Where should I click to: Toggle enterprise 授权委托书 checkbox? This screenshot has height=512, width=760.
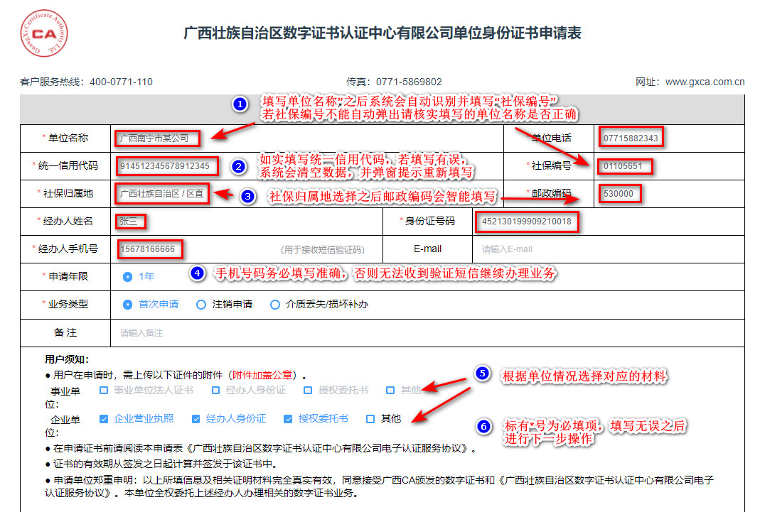[288, 418]
